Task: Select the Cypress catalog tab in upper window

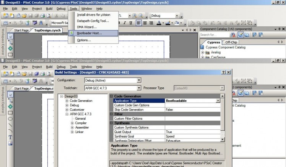Action: (x=214, y=42)
